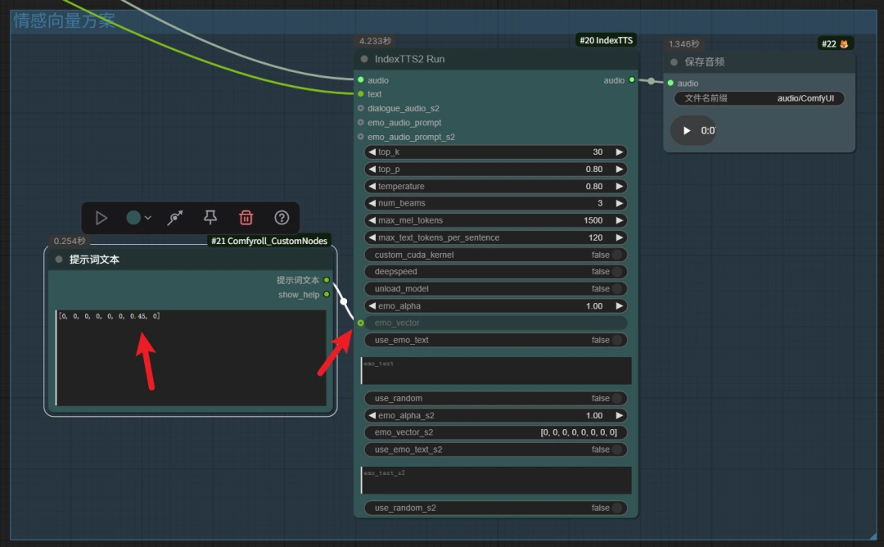The height and width of the screenshot is (547, 884).
Task: Click the emo_vector input connector dot
Action: tap(361, 323)
